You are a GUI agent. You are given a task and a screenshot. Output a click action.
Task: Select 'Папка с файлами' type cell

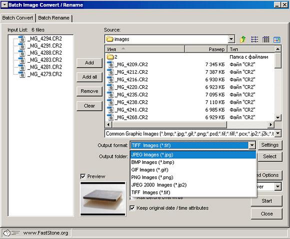pos(249,57)
